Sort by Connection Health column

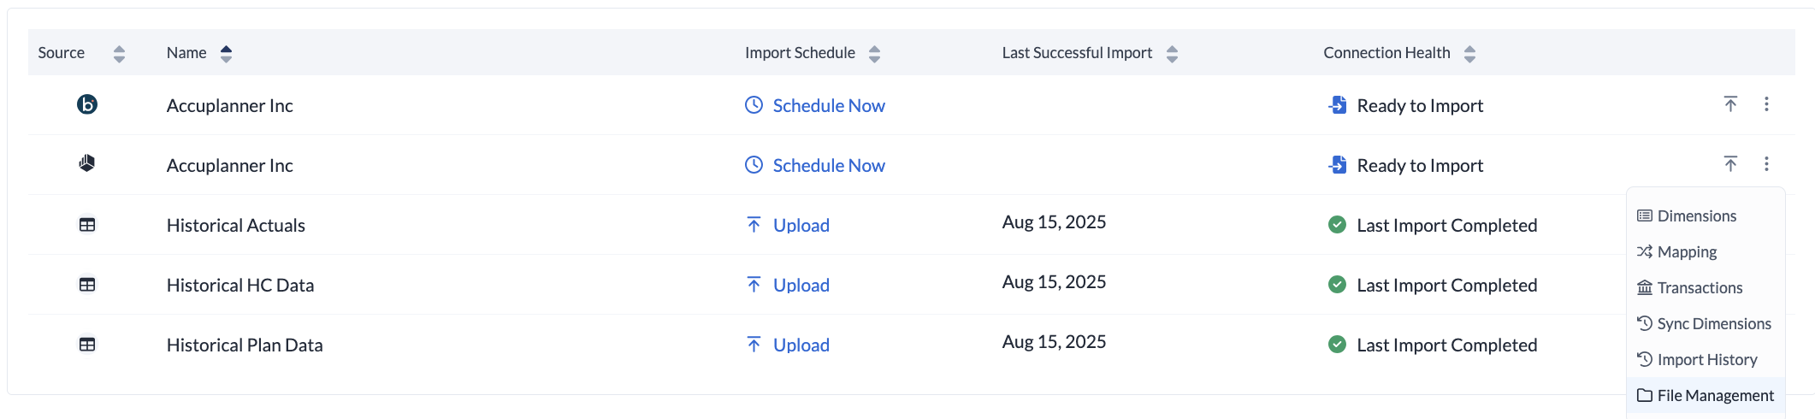pos(1469,54)
